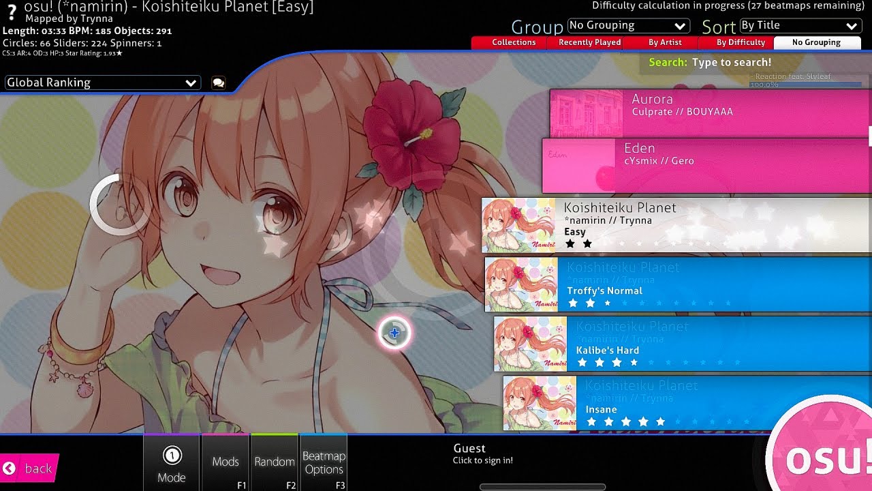Switch to the By Artist tab
This screenshot has width=872, height=491.
(665, 42)
